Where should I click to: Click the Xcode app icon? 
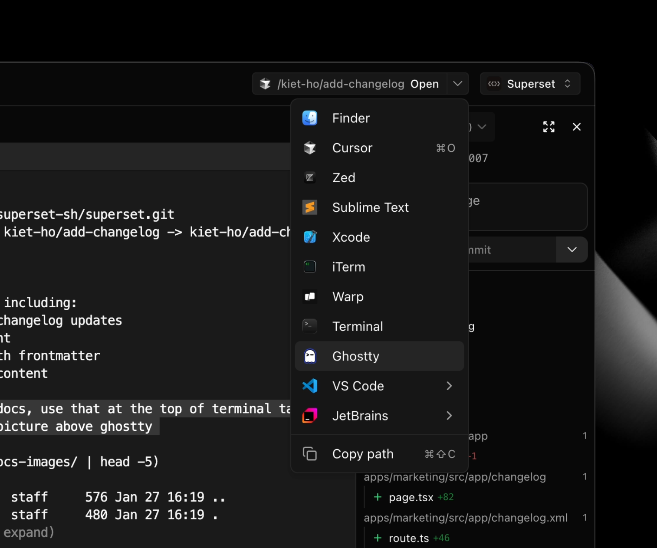[310, 237]
